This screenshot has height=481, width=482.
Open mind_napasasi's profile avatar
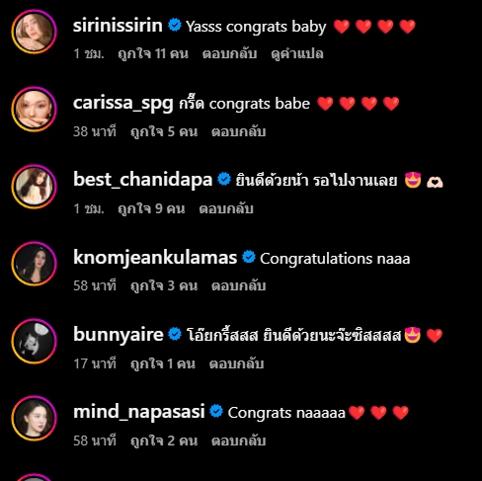click(x=34, y=419)
